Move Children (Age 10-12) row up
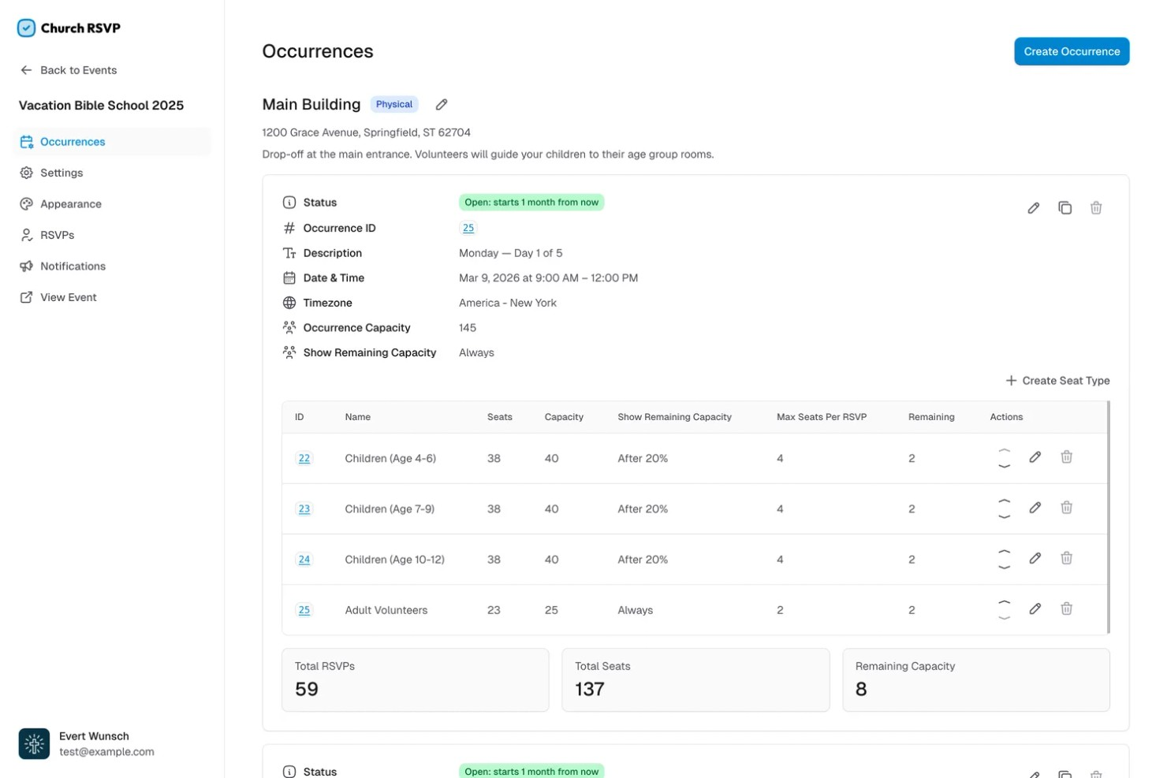 click(x=1005, y=552)
